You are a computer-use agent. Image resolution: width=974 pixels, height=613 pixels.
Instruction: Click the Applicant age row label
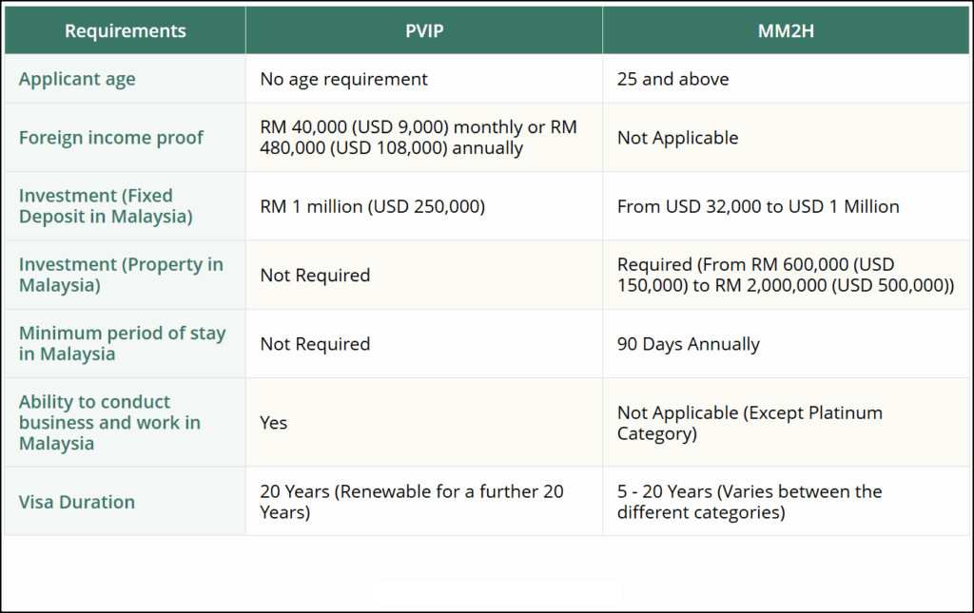pos(77,79)
